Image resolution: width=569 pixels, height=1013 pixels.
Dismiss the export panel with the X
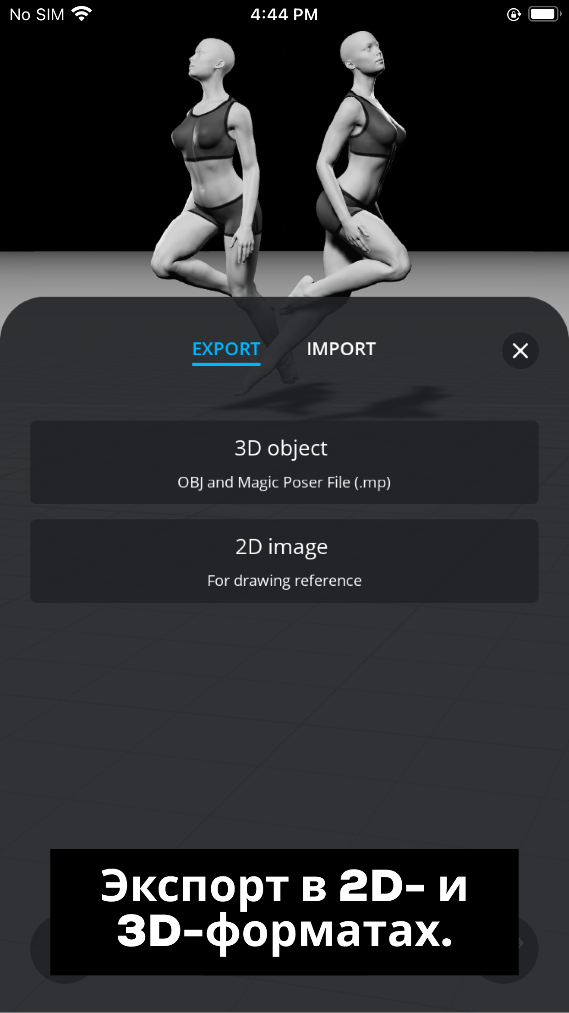coord(520,351)
